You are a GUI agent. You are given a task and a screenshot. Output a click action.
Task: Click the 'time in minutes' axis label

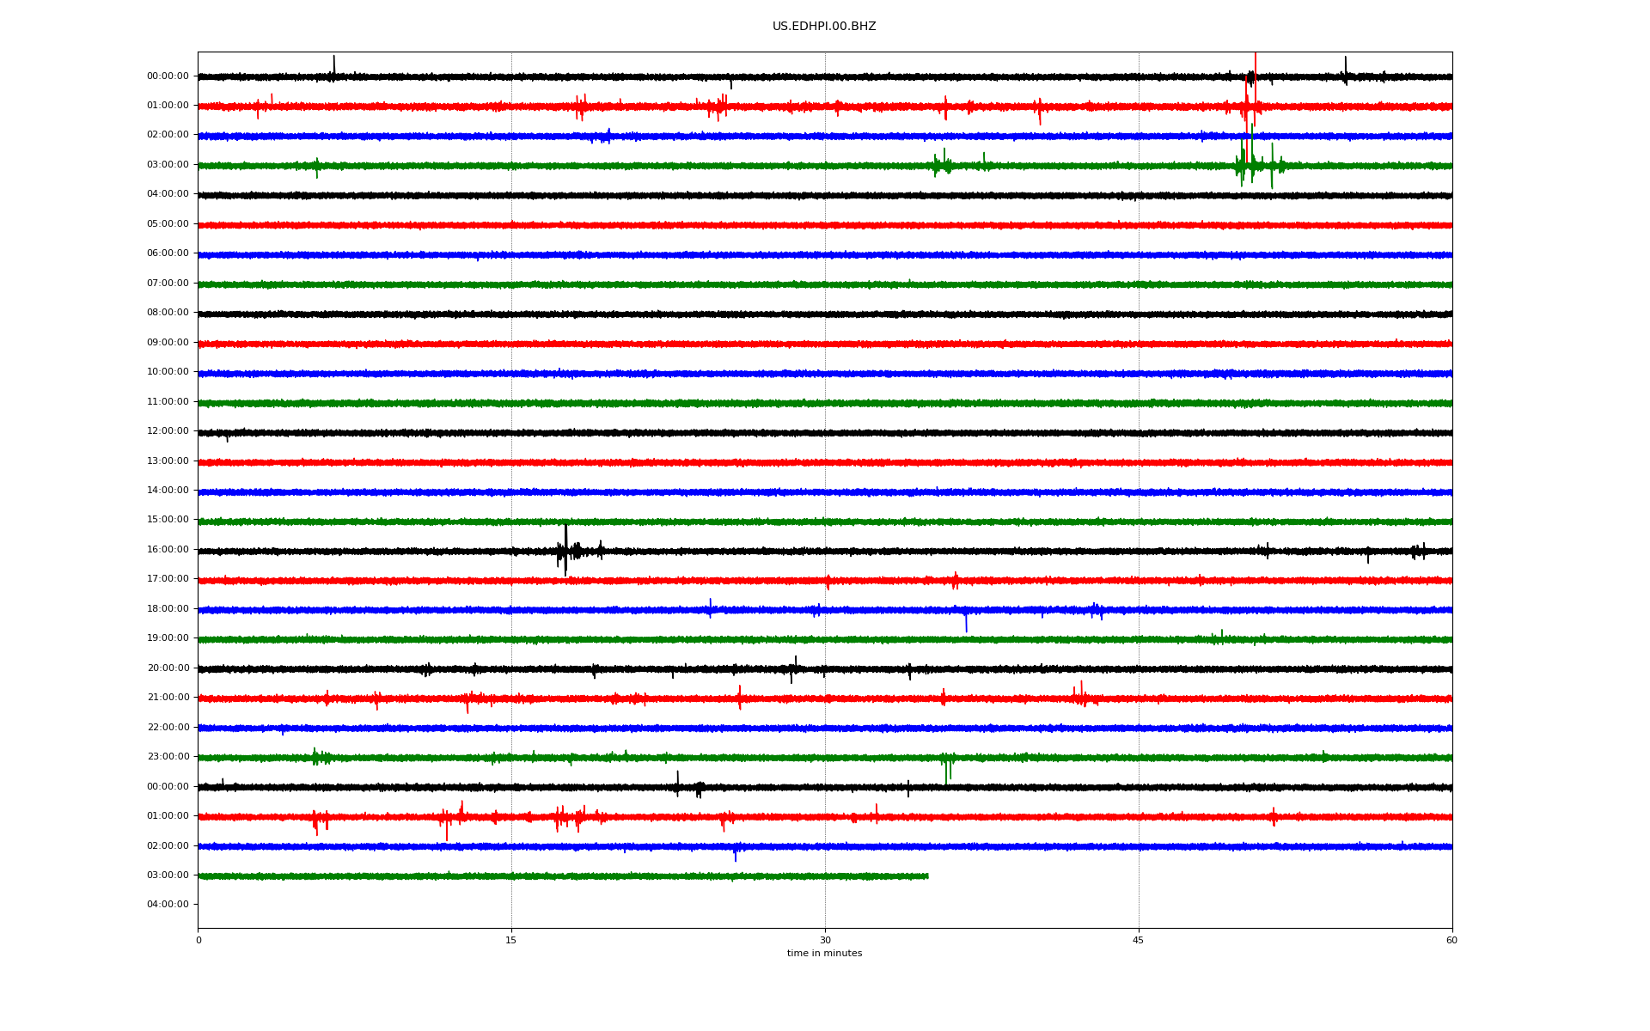coord(823,954)
